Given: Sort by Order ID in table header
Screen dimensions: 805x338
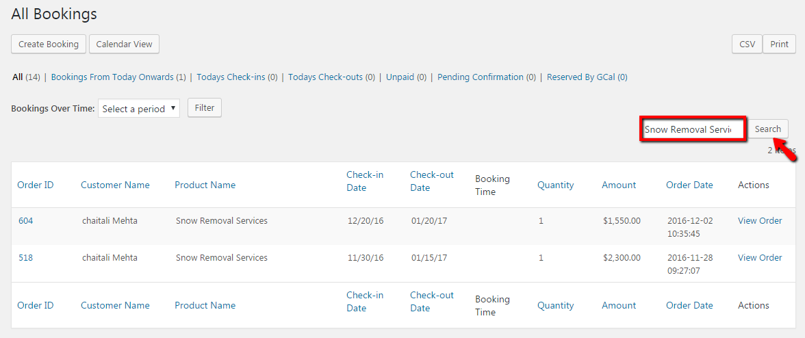Looking at the screenshot, I should pyautogui.click(x=36, y=185).
